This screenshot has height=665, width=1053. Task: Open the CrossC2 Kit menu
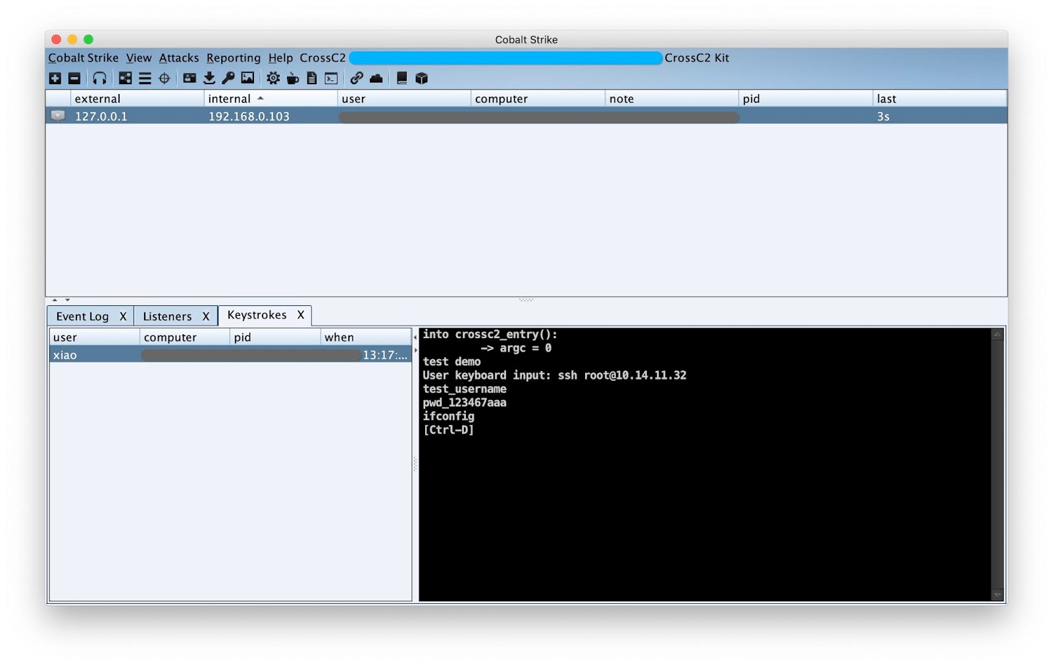(697, 58)
